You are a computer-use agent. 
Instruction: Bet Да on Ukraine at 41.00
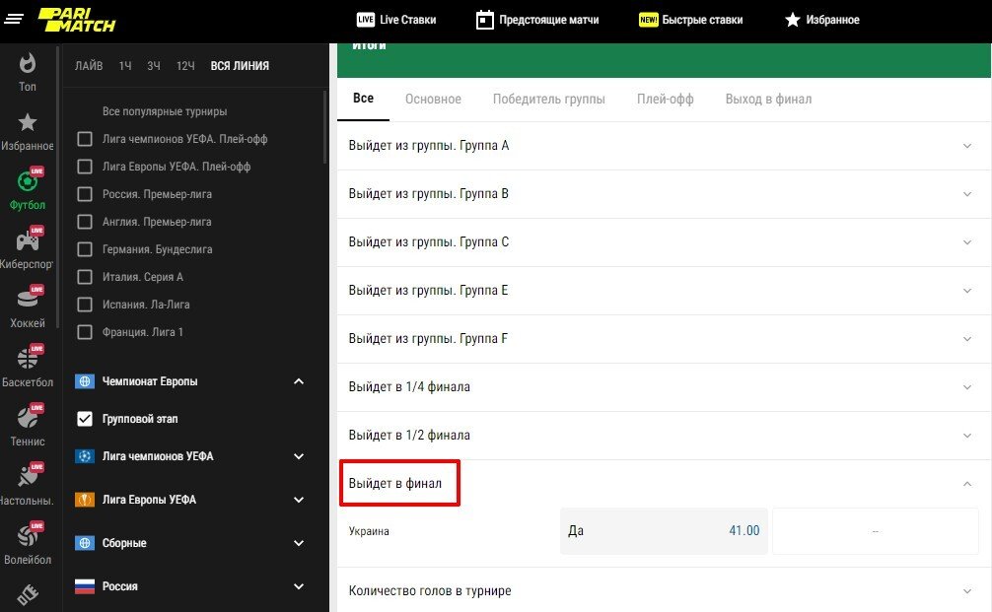pyautogui.click(x=664, y=531)
